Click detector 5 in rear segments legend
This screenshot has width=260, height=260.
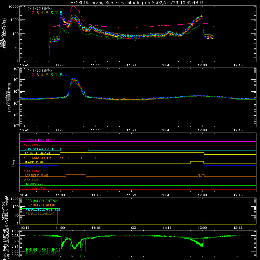click(x=47, y=75)
